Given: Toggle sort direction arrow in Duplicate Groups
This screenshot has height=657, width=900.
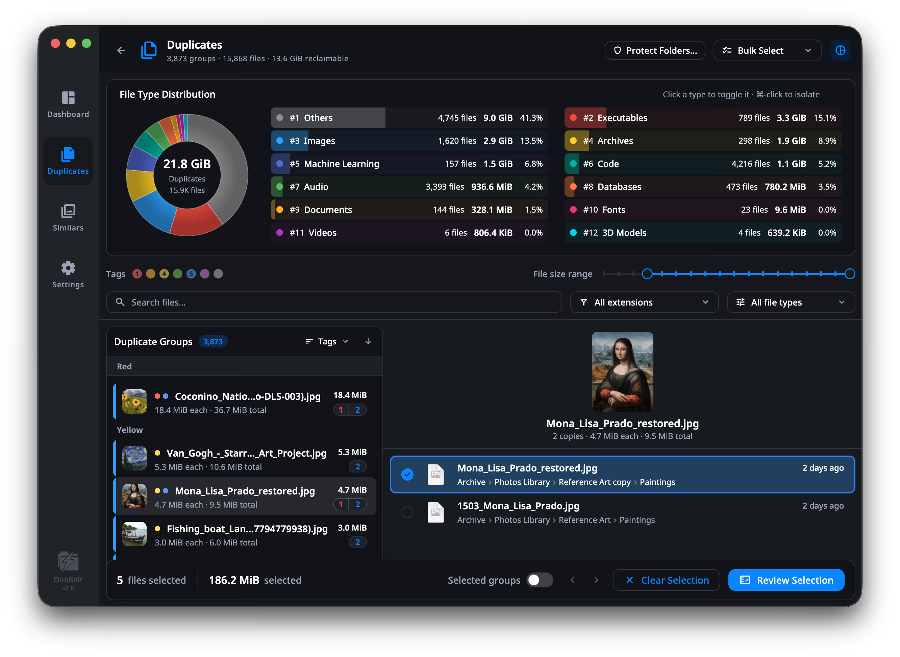Looking at the screenshot, I should click(368, 342).
